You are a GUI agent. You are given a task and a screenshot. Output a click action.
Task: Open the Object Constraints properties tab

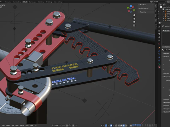coord(159,60)
